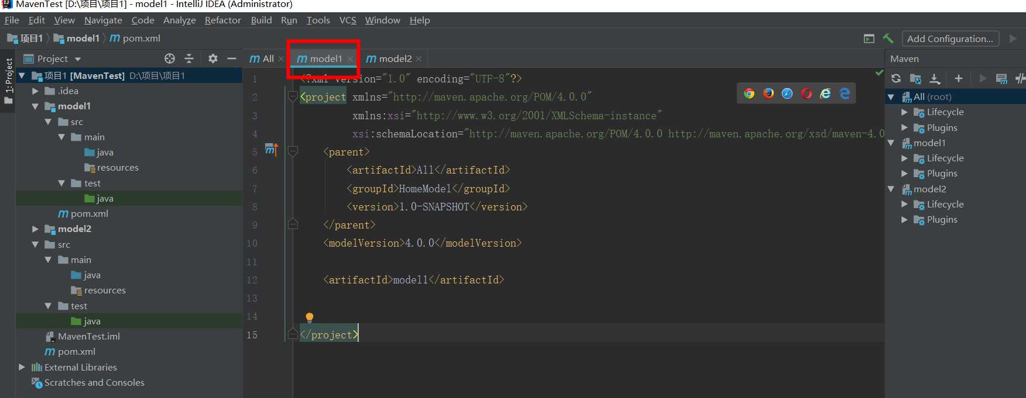1026x398 pixels.
Task: Click 项目1 breadcrumb in navigation bar
Action: point(25,39)
